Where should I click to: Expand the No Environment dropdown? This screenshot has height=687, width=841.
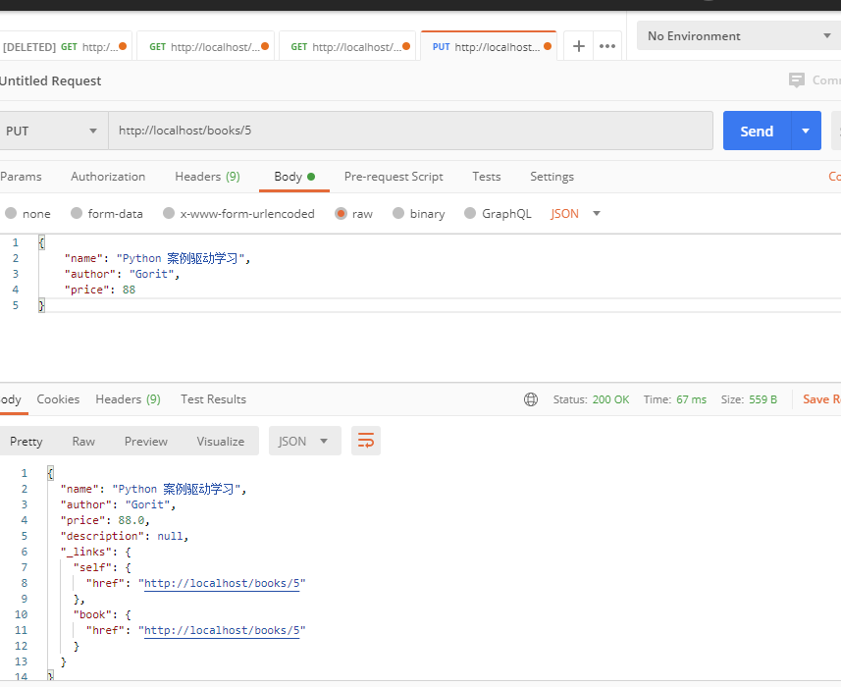[738, 36]
